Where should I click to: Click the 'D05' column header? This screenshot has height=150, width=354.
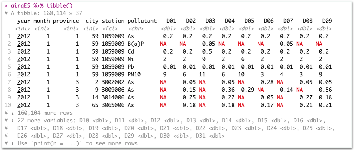249,21
